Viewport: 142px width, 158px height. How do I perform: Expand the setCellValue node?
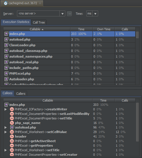(x=6, y=132)
